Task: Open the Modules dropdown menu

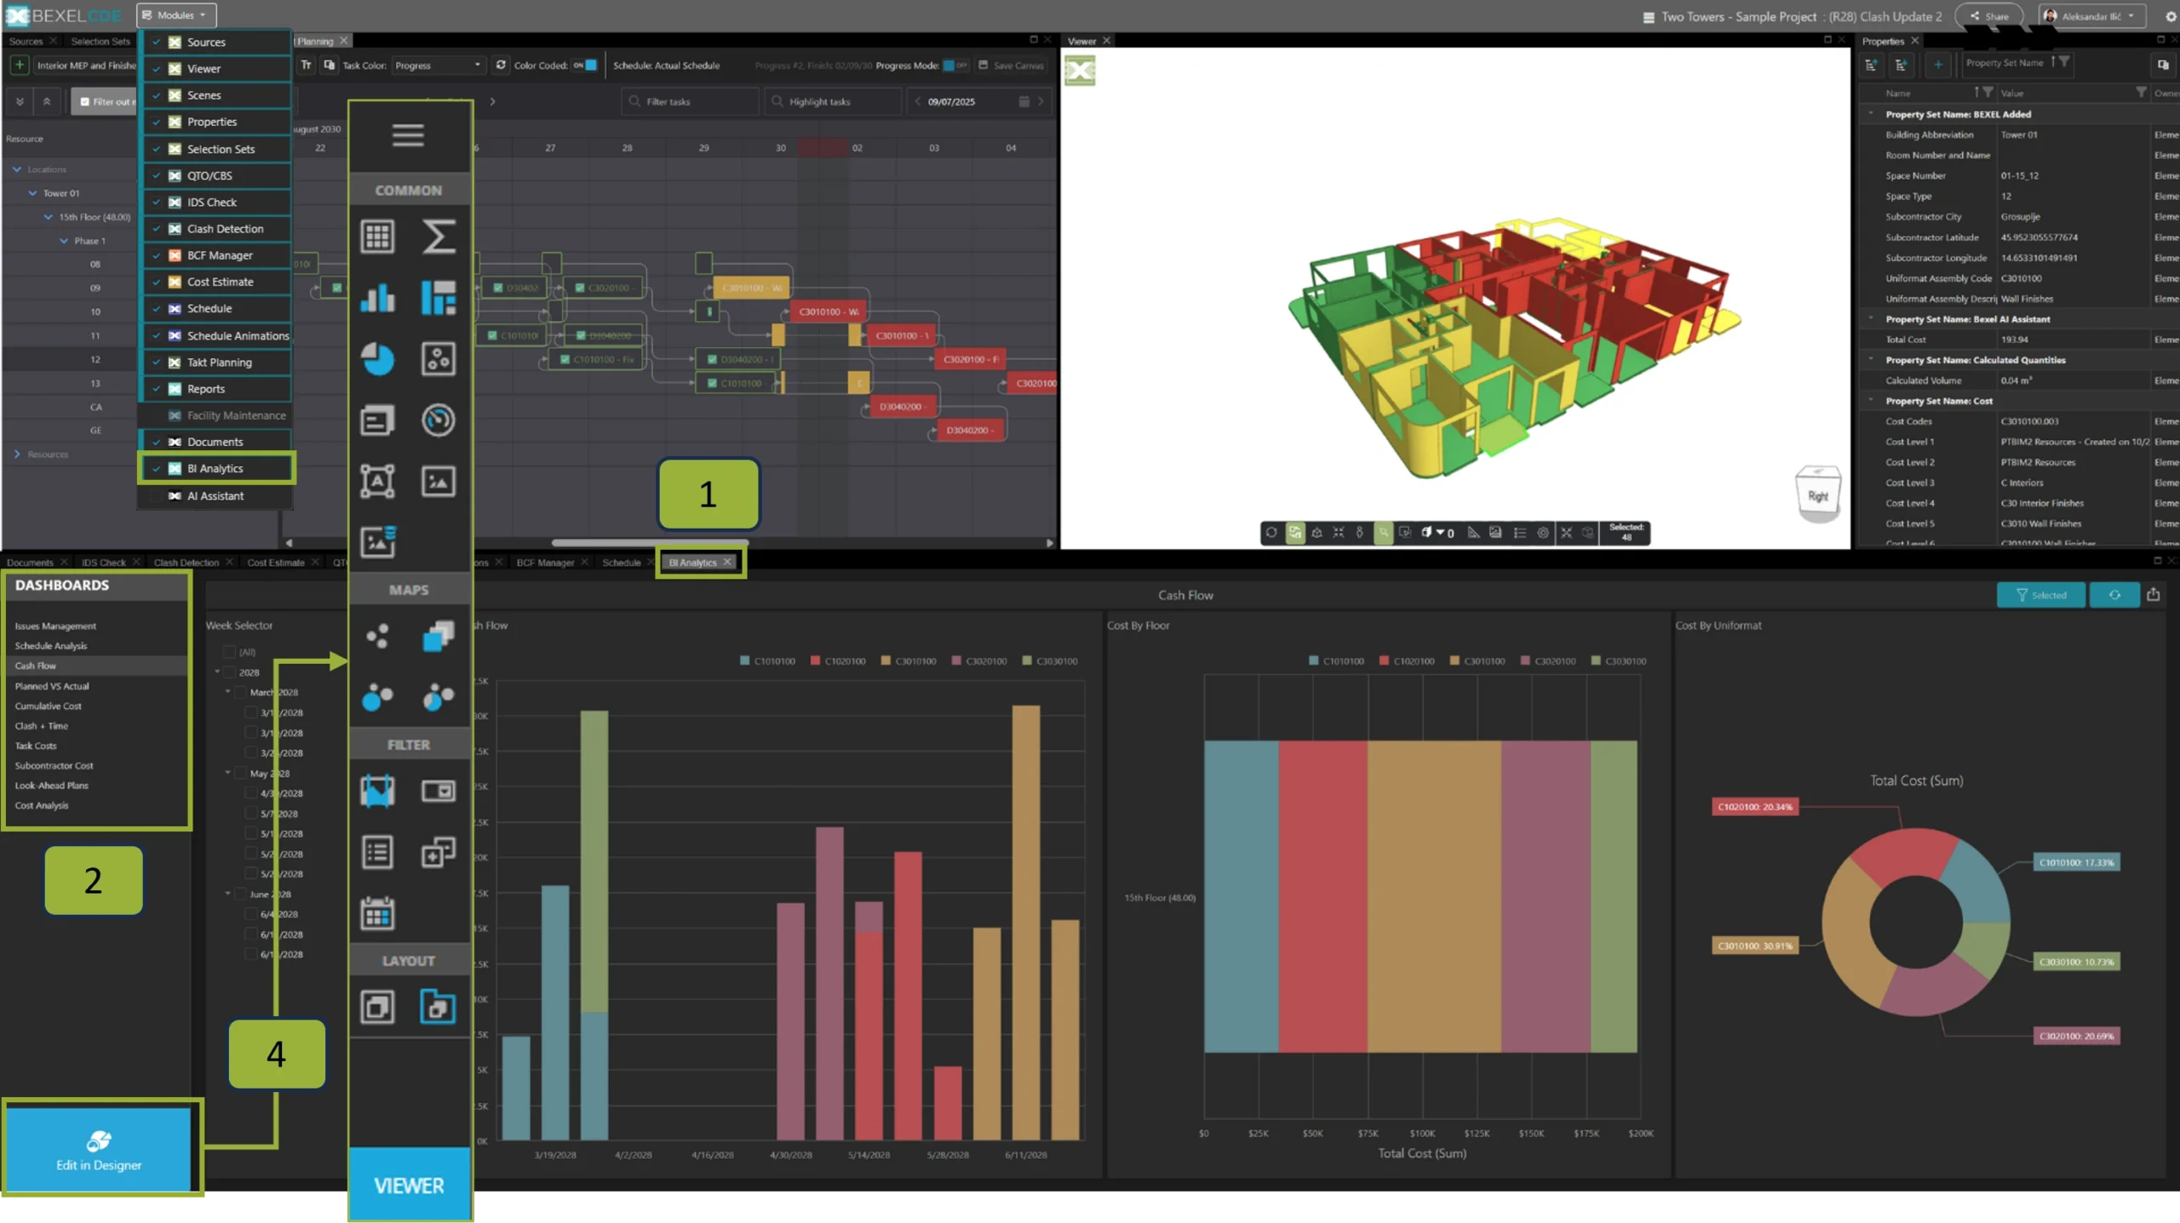Action: pos(175,15)
